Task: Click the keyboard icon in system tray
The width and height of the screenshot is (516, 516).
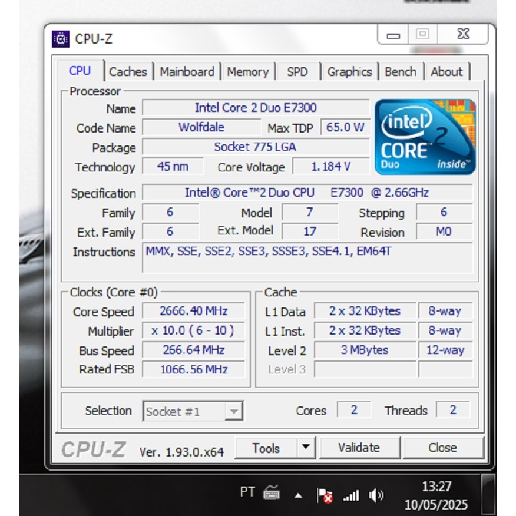Action: click(x=271, y=492)
